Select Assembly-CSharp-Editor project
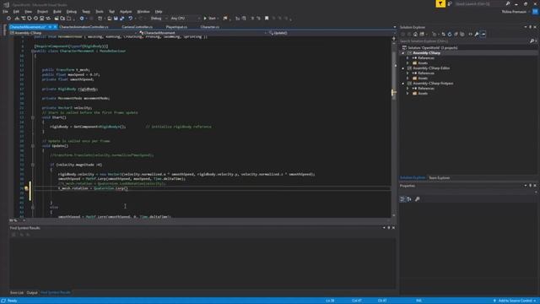 tap(431, 68)
